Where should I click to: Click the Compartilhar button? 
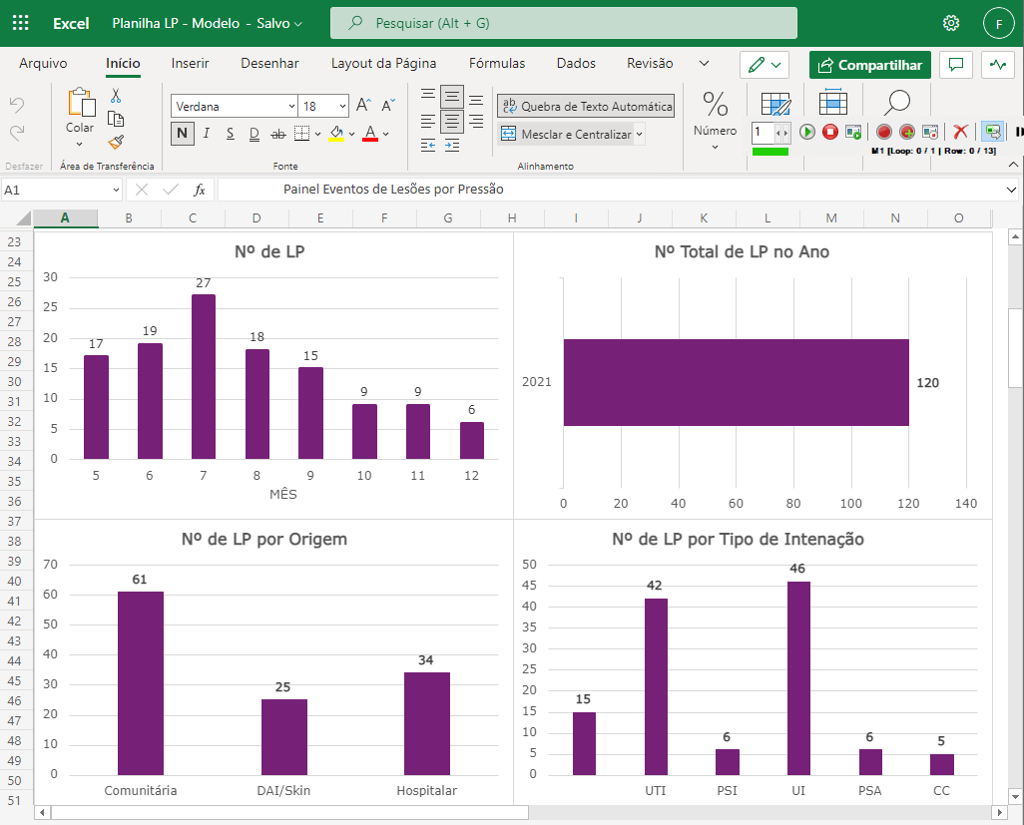pos(870,65)
